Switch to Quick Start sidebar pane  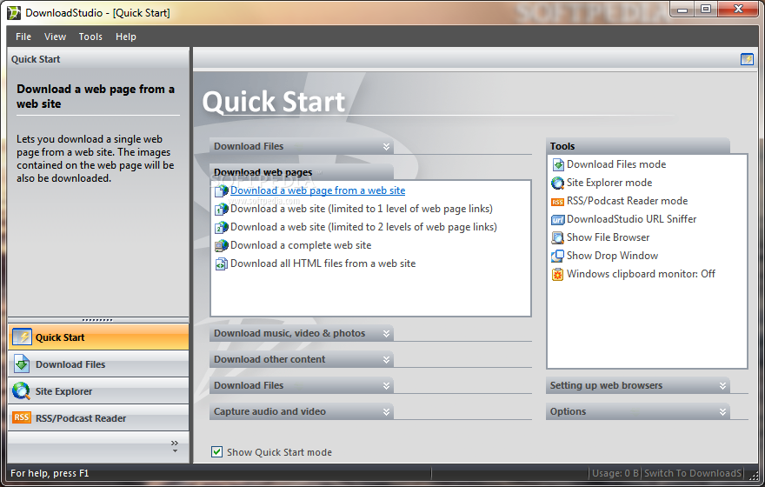(x=98, y=337)
